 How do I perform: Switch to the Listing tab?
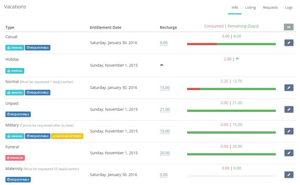[x=250, y=7]
